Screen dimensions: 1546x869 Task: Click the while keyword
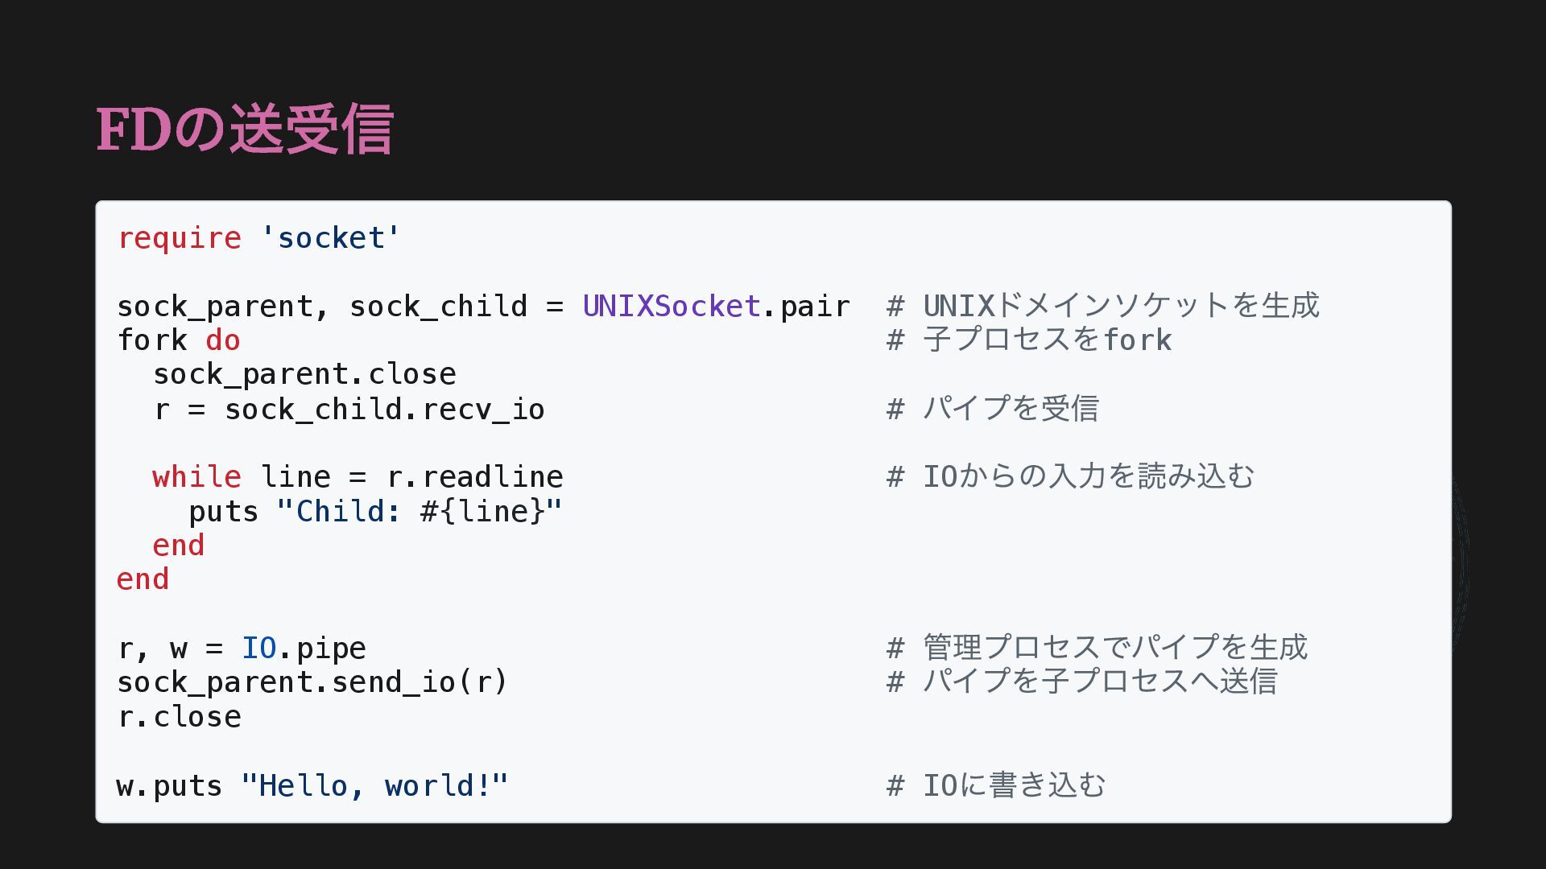point(196,476)
